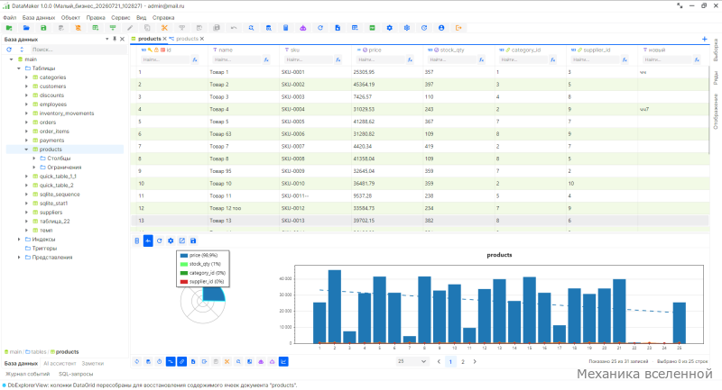The height and width of the screenshot is (390, 722).
Task: Pin the База данных panel
Action: point(115,39)
